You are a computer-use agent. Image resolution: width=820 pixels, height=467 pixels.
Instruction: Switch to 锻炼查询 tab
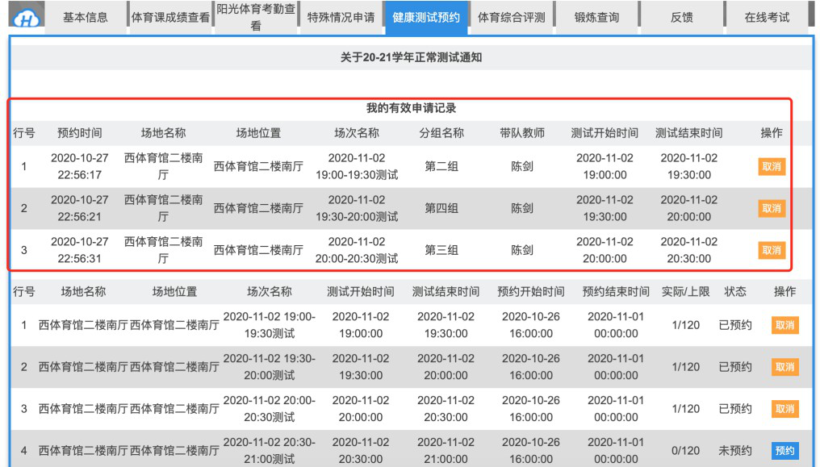596,18
